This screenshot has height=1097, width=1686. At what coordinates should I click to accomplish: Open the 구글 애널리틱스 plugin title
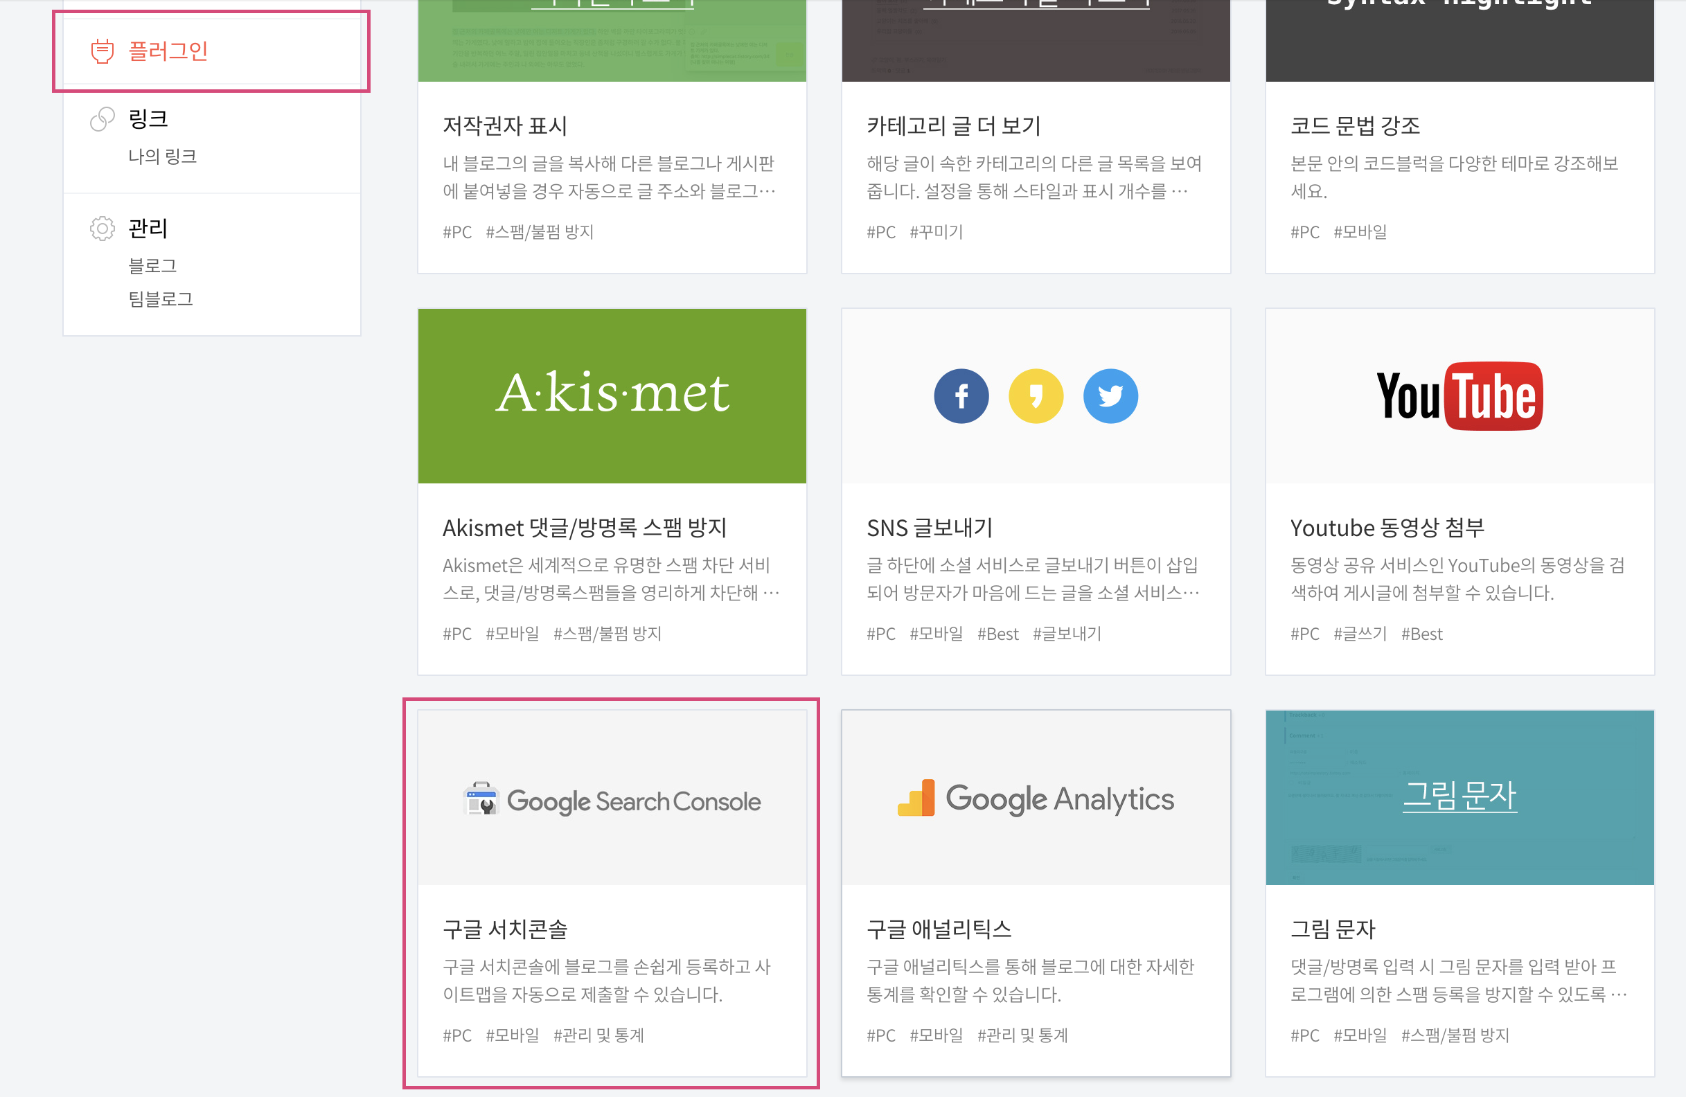[x=939, y=929]
